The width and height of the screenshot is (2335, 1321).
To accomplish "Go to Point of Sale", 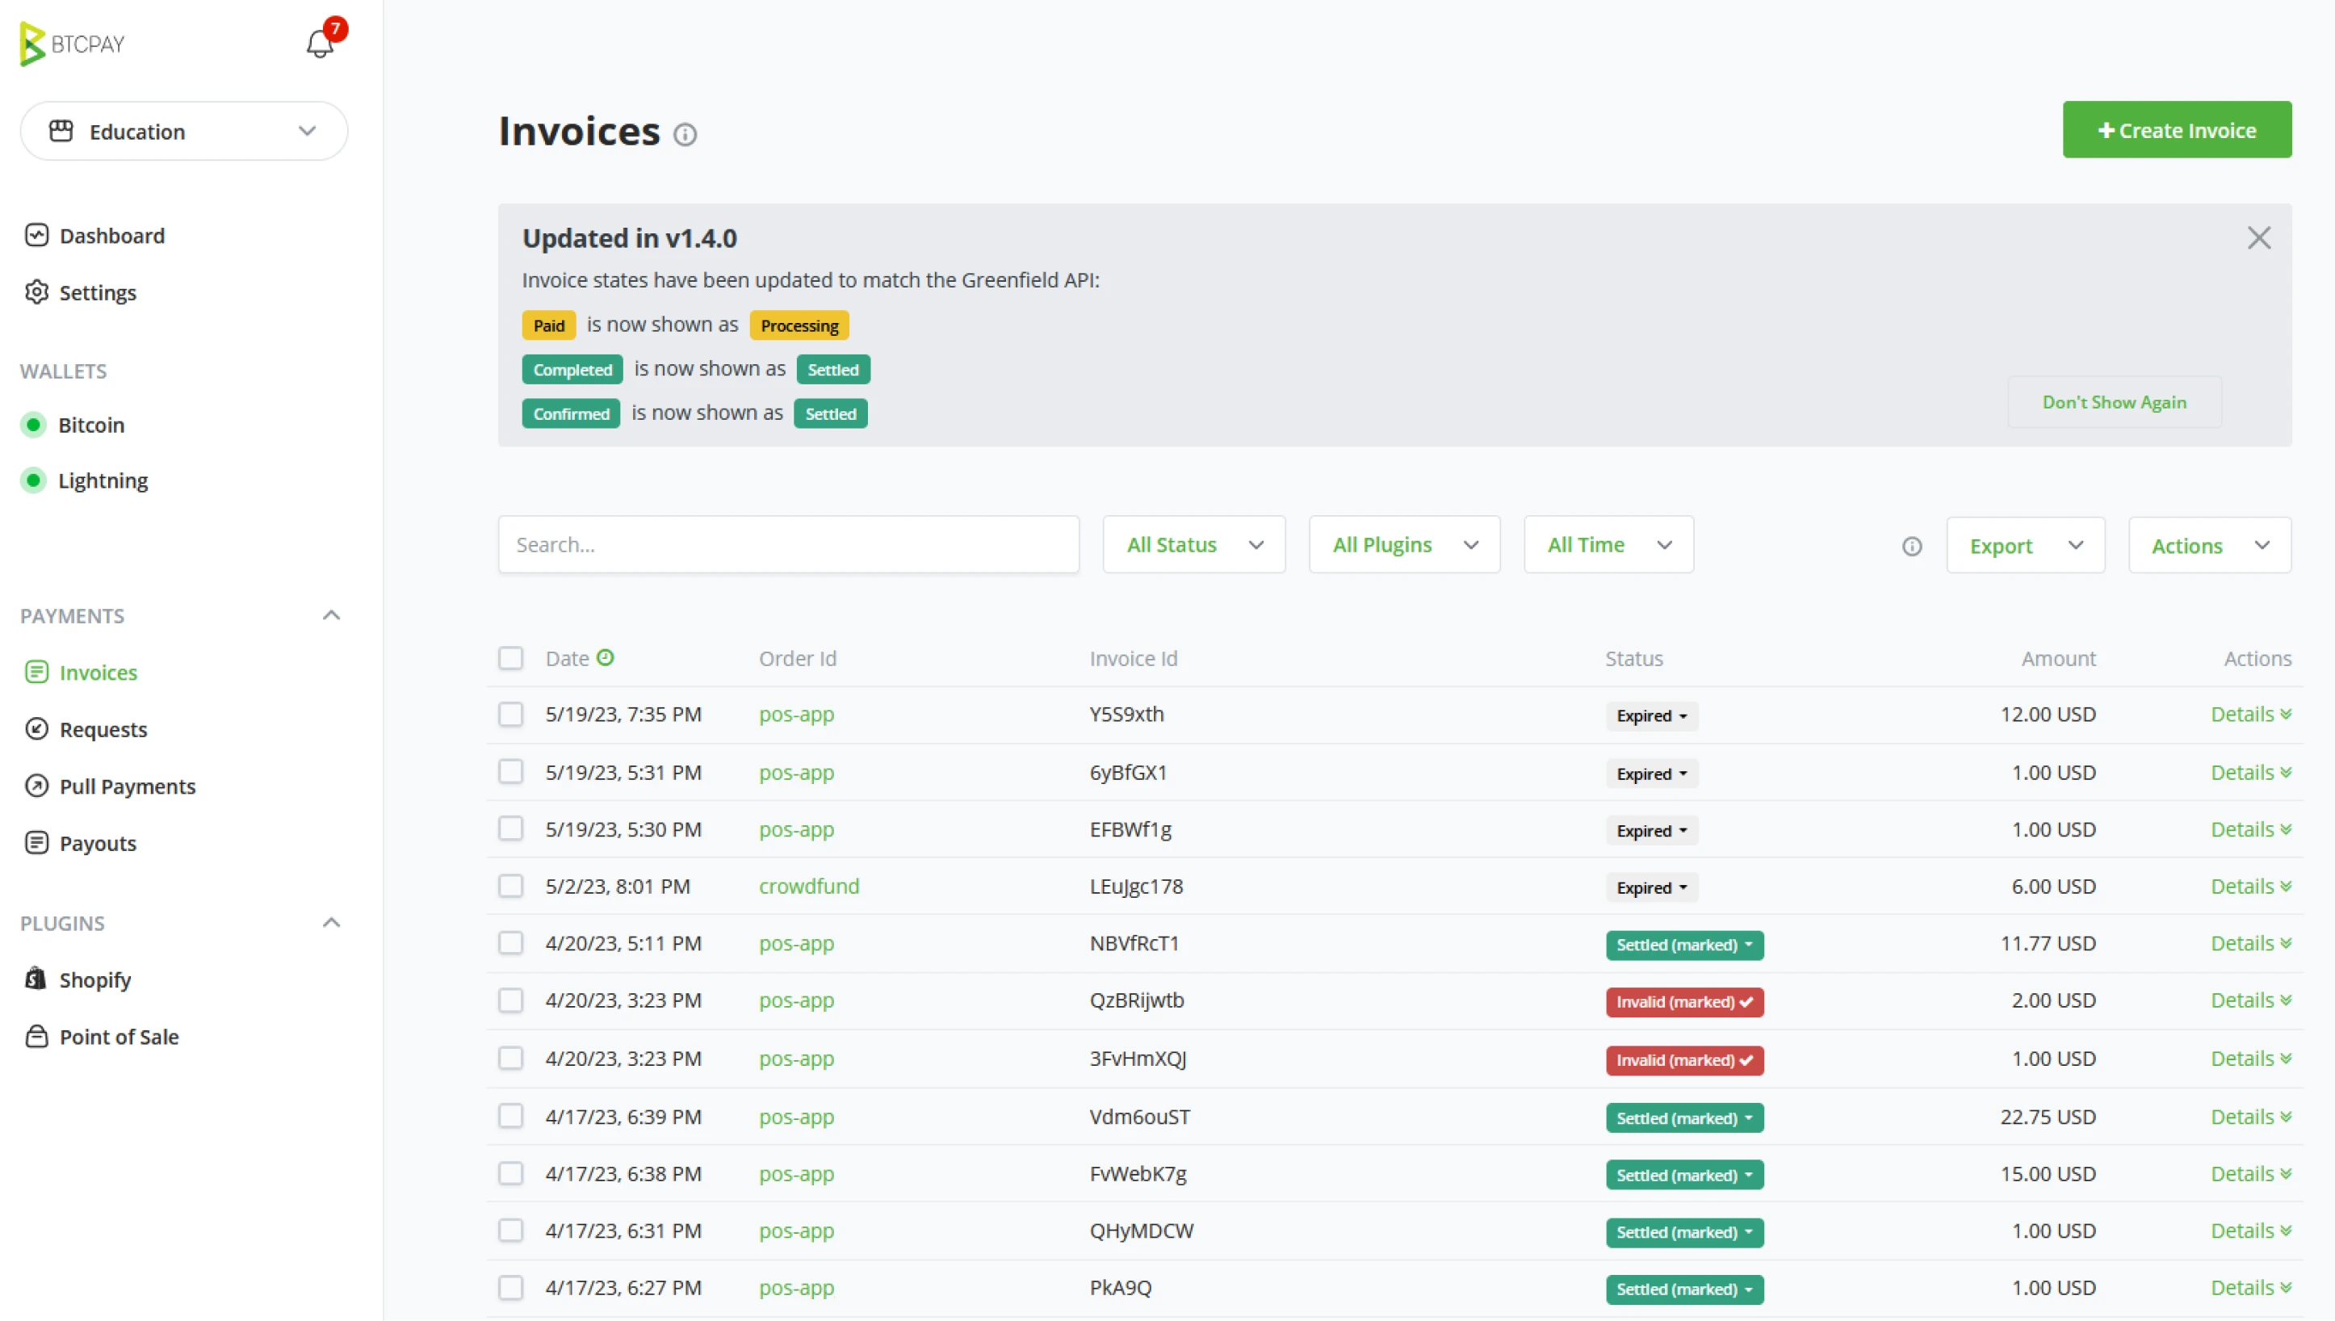I will coord(118,1037).
